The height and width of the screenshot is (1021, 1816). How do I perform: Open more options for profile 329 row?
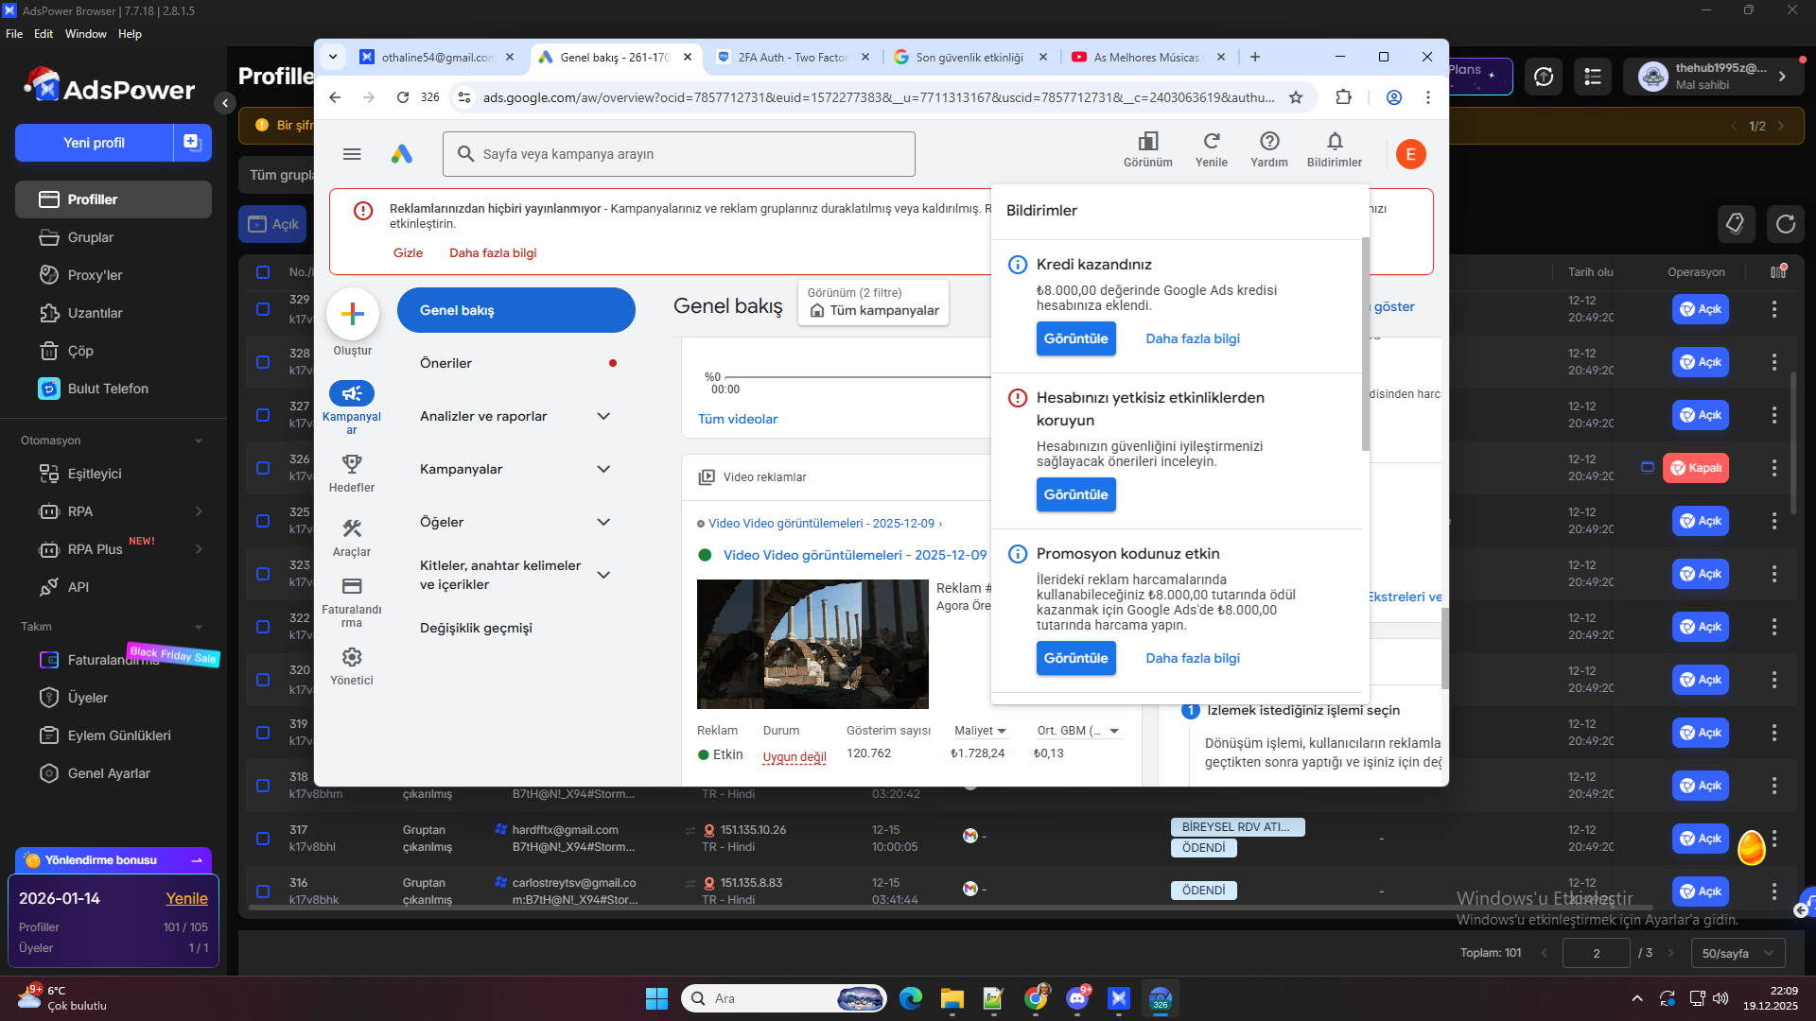[x=1774, y=309]
